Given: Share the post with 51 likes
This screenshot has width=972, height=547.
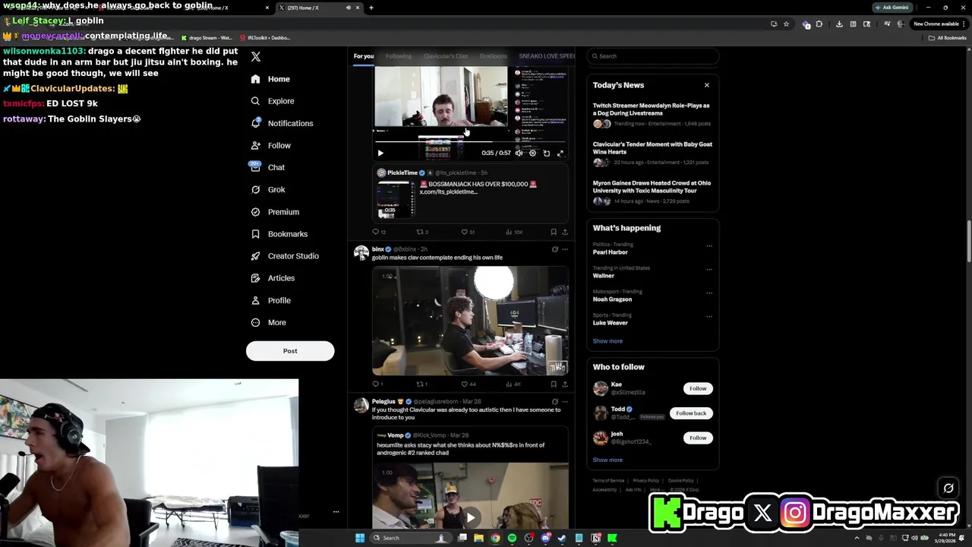Looking at the screenshot, I should [564, 232].
